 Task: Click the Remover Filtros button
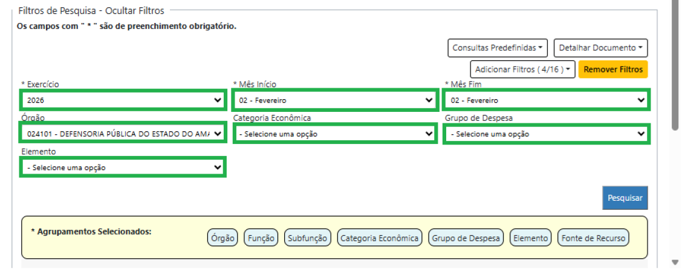(x=613, y=69)
